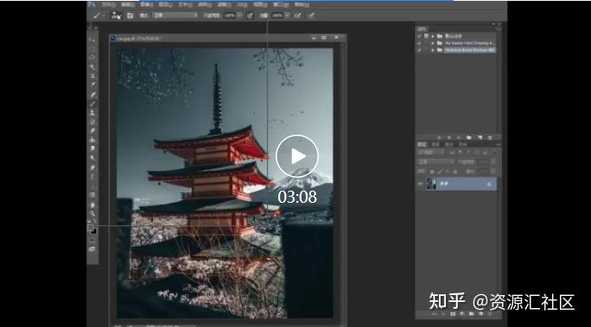
Task: Delete the selected action with trash icon
Action: coord(490,138)
